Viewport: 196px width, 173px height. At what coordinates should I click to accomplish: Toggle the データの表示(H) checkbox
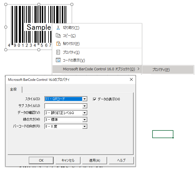(x=95, y=99)
